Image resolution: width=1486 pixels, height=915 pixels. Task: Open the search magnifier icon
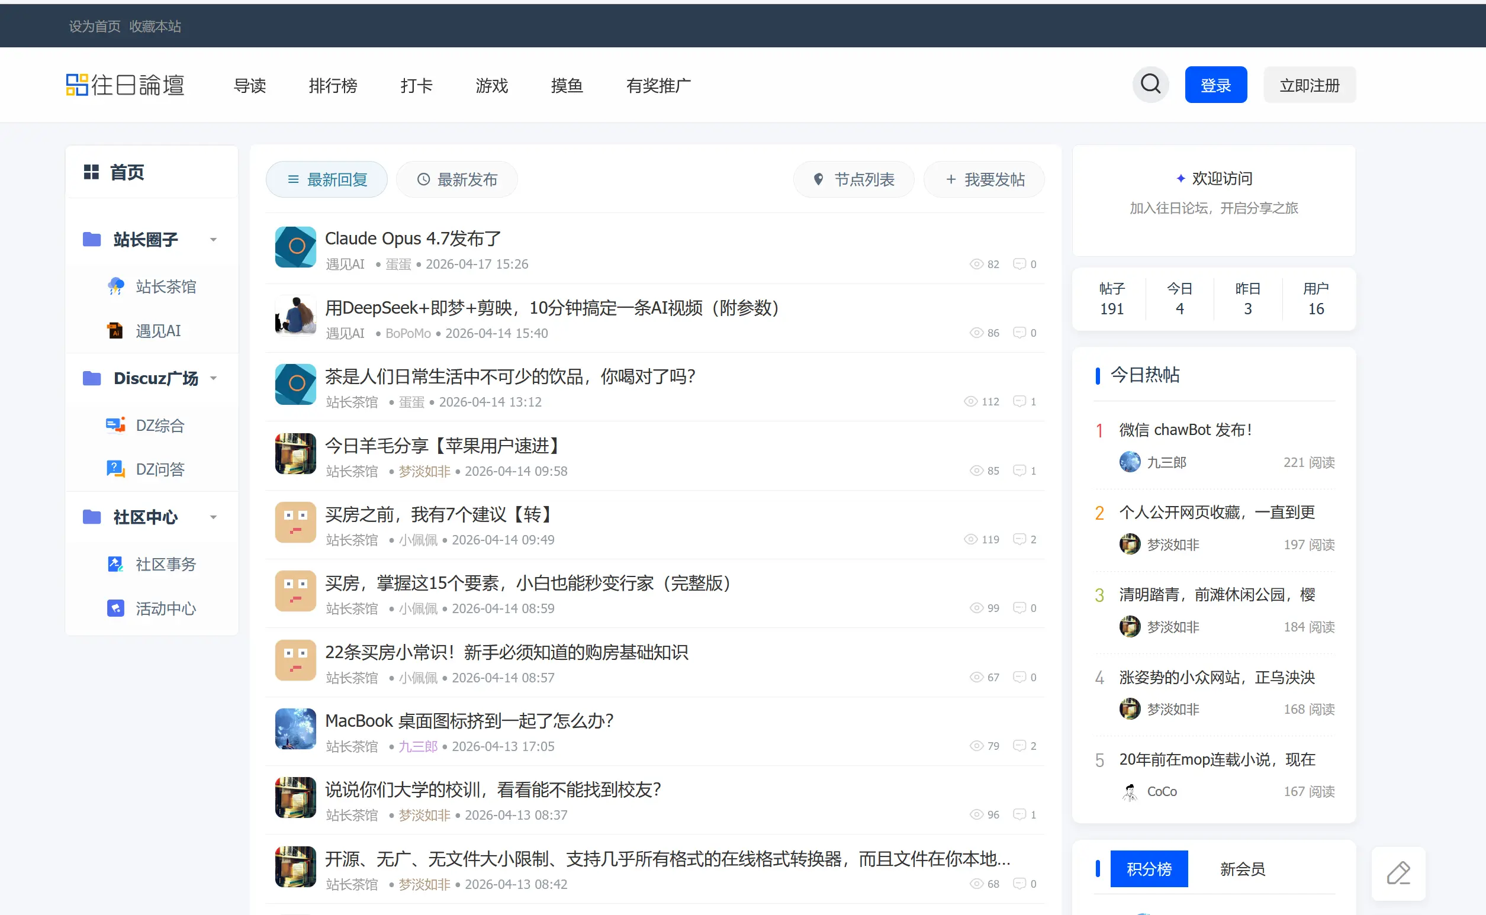[x=1150, y=84]
